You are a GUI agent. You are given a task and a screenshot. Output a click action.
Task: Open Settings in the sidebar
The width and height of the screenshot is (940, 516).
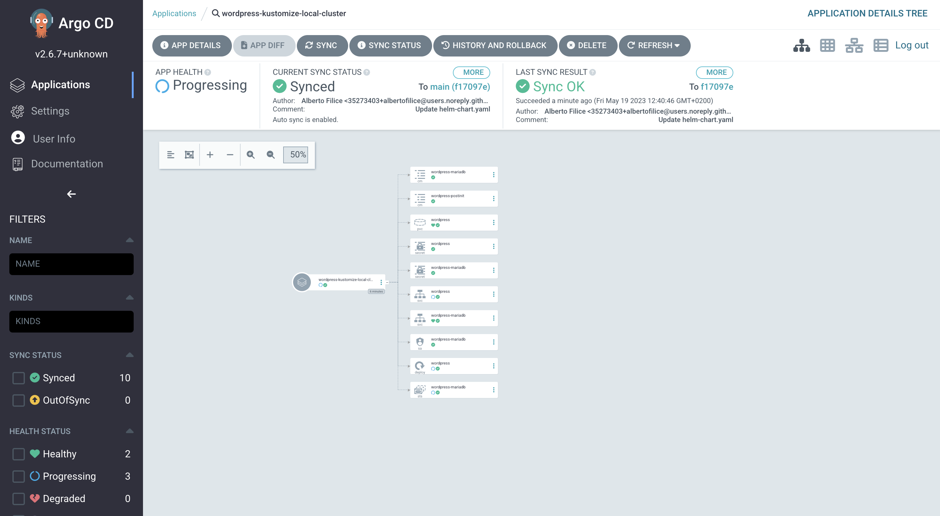(50, 111)
